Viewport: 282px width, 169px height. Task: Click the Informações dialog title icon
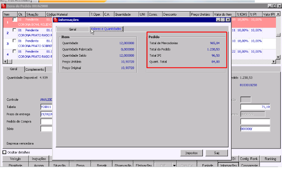pyautogui.click(x=56, y=20)
